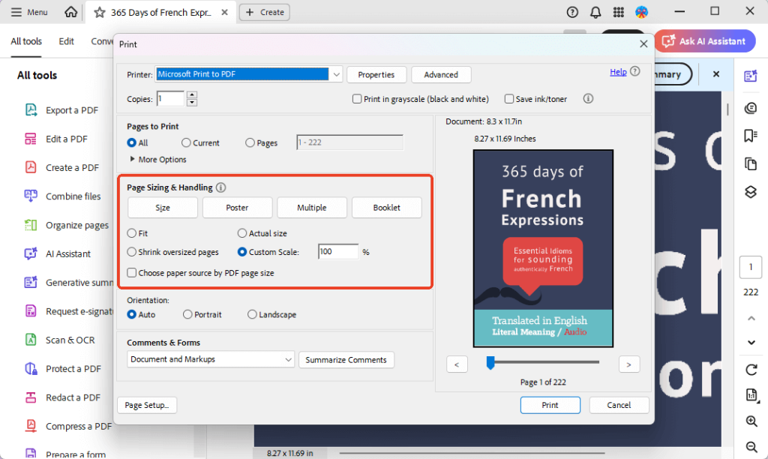Open the Printer dropdown
The image size is (768, 459).
click(335, 74)
